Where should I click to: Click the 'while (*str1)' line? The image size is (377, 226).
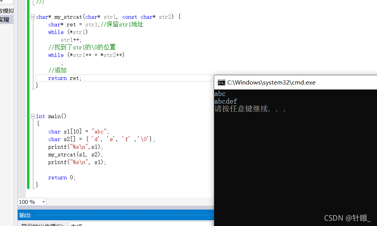(68, 32)
